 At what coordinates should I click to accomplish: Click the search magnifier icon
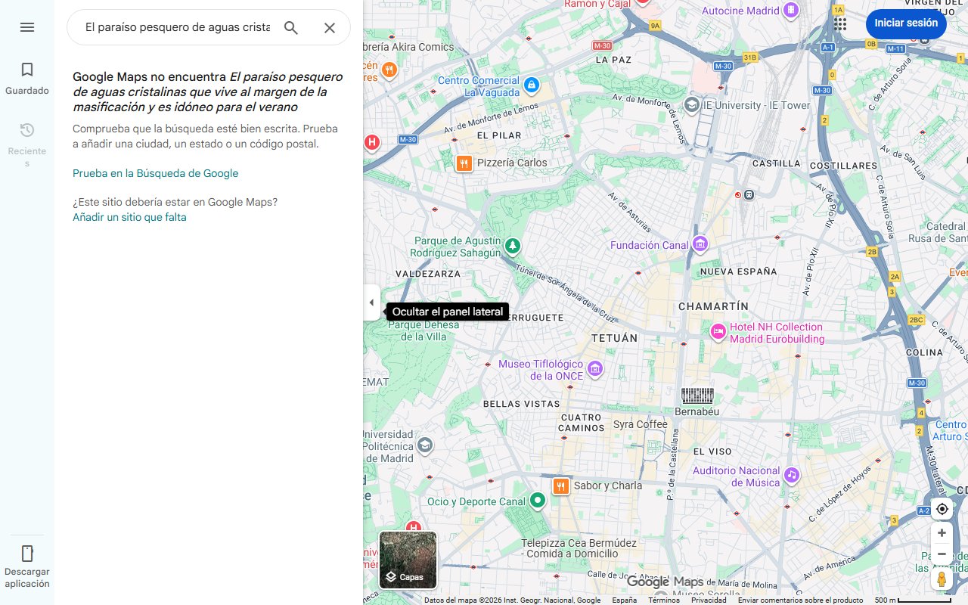click(x=291, y=28)
